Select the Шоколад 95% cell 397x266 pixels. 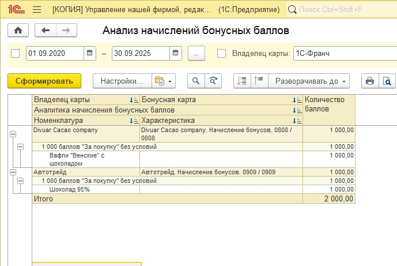pyautogui.click(x=86, y=189)
